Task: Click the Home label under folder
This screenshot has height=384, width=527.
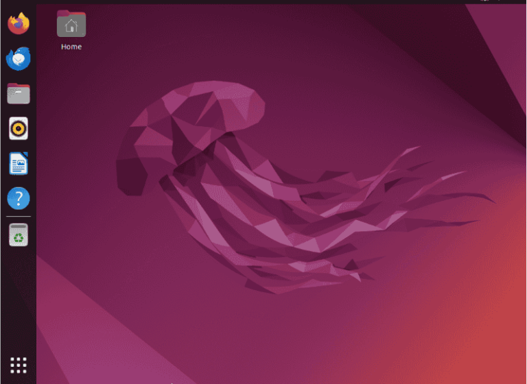Action: tap(71, 47)
